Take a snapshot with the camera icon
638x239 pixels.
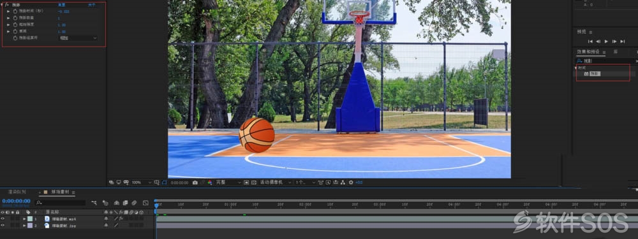point(195,182)
